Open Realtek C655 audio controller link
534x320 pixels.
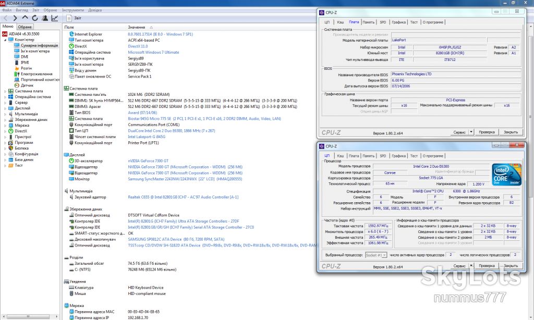183,197
